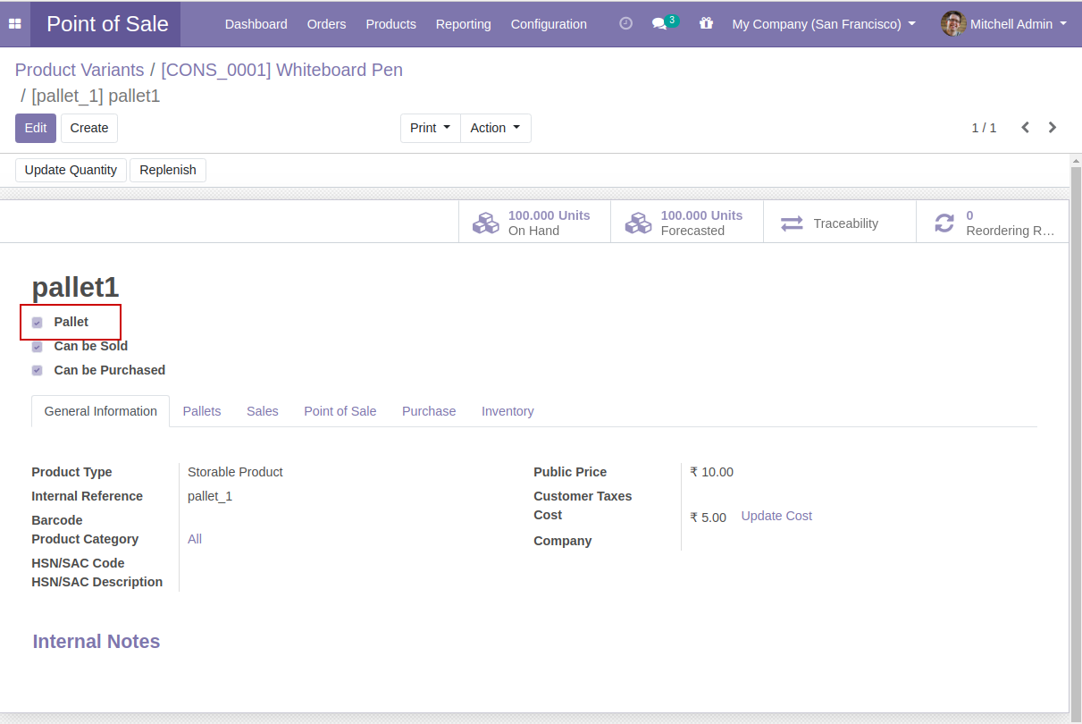Screen dimensions: 1082x724
Task: Switch to the Point of Sale tab
Action: pos(340,411)
